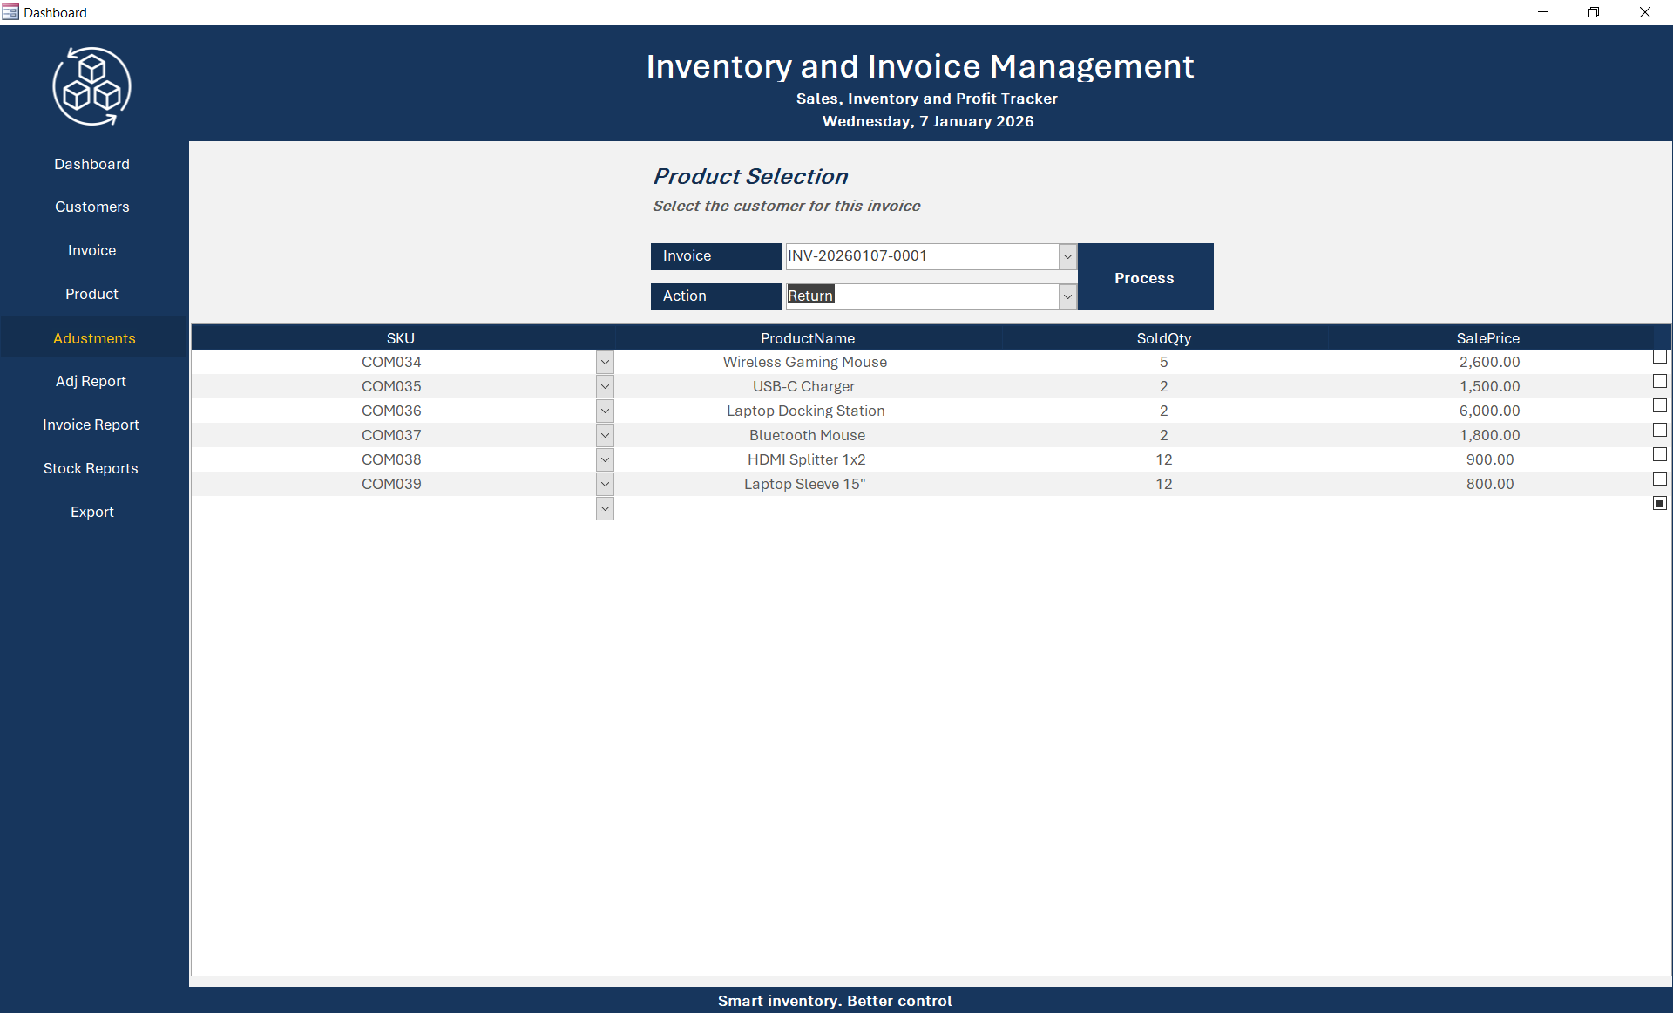Screen dimensions: 1673x1013
Task: Select the COM038 SKU cell
Action: click(392, 459)
